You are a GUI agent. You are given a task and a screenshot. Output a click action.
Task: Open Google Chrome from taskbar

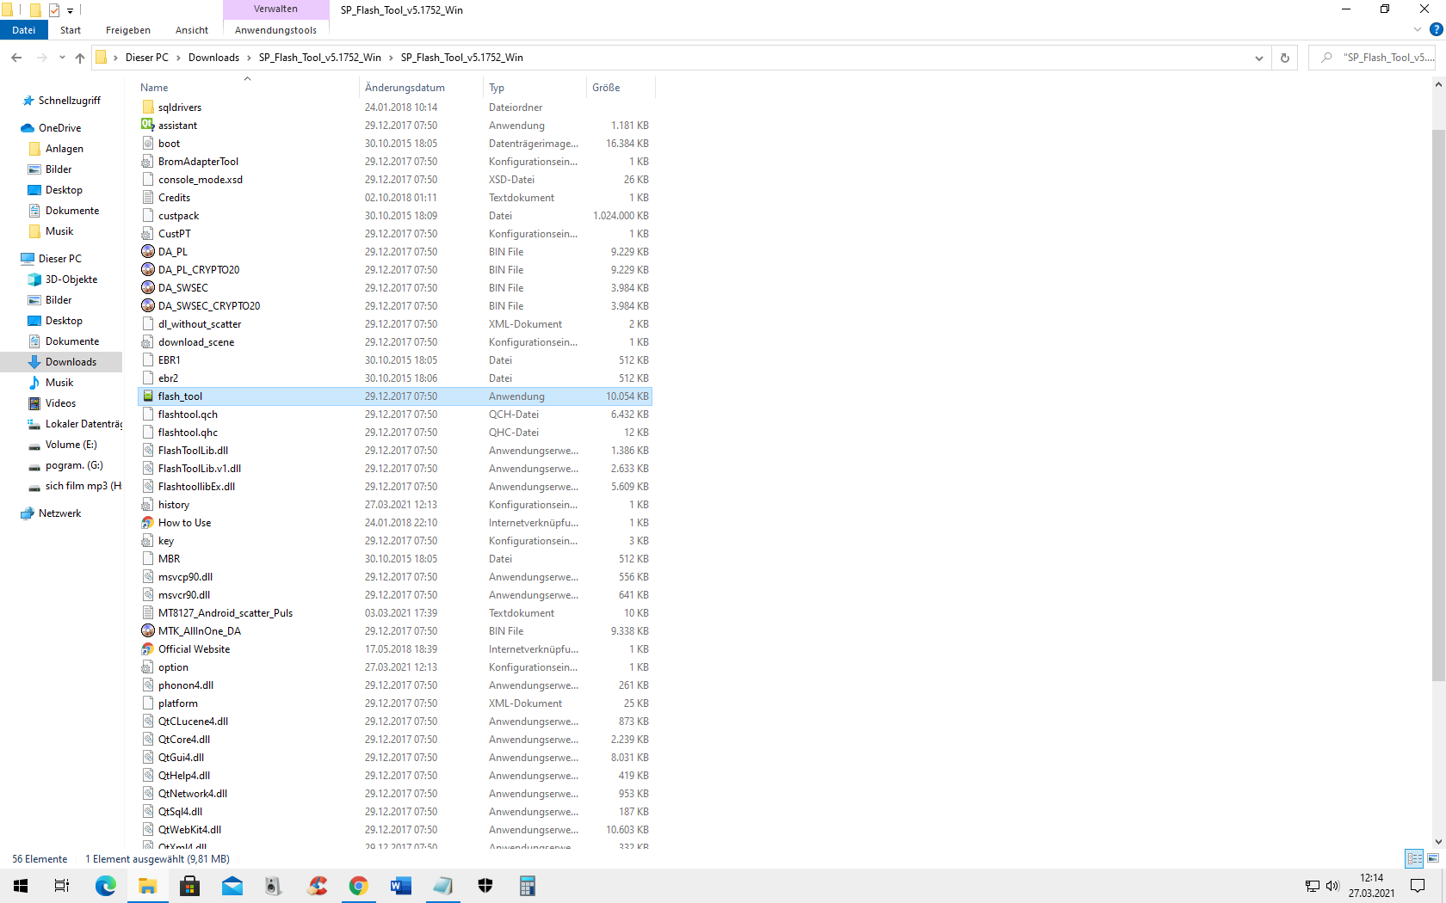click(359, 886)
